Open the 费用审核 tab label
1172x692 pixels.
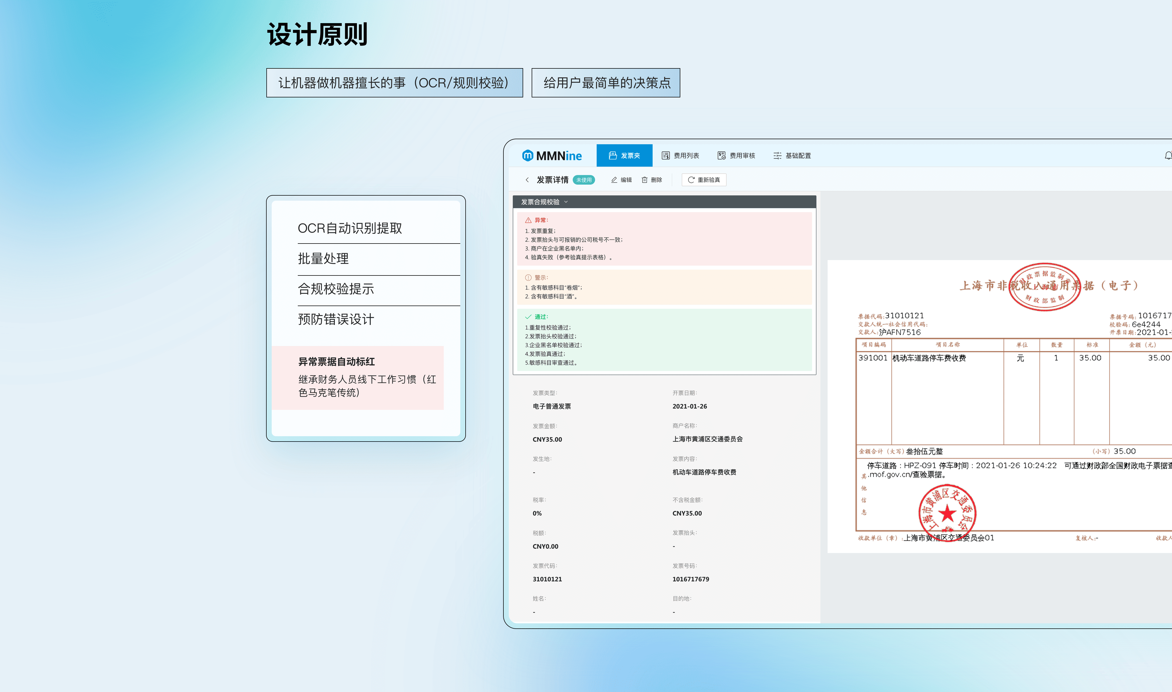[x=742, y=156]
